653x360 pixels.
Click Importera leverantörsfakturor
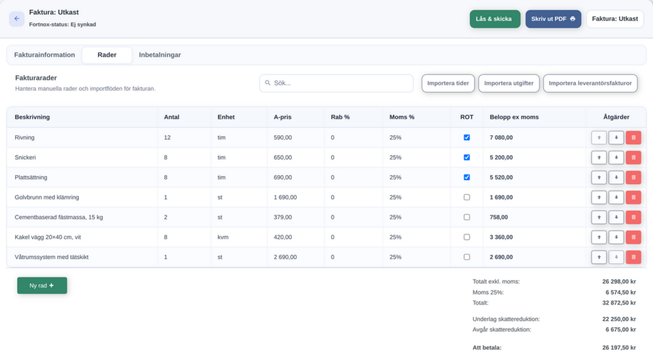coord(590,84)
